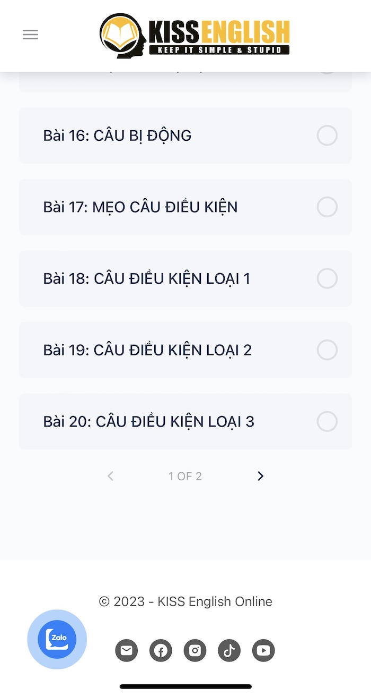
Task: Visit the Facebook page icon
Action: (161, 650)
